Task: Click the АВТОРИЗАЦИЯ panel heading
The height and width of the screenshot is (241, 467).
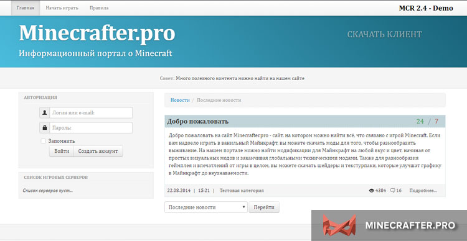Action: pos(40,98)
